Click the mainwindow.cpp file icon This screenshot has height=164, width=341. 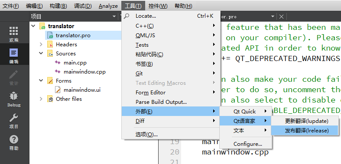click(x=58, y=72)
